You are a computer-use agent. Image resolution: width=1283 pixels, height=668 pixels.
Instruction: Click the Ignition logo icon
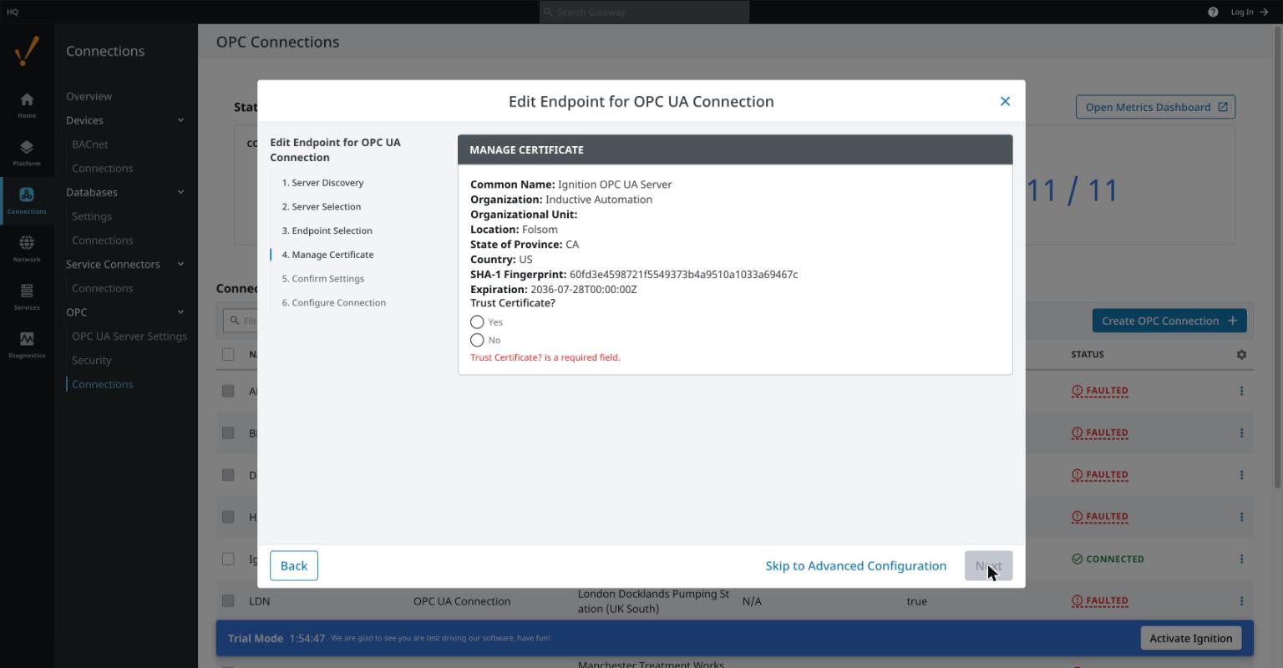(x=27, y=51)
